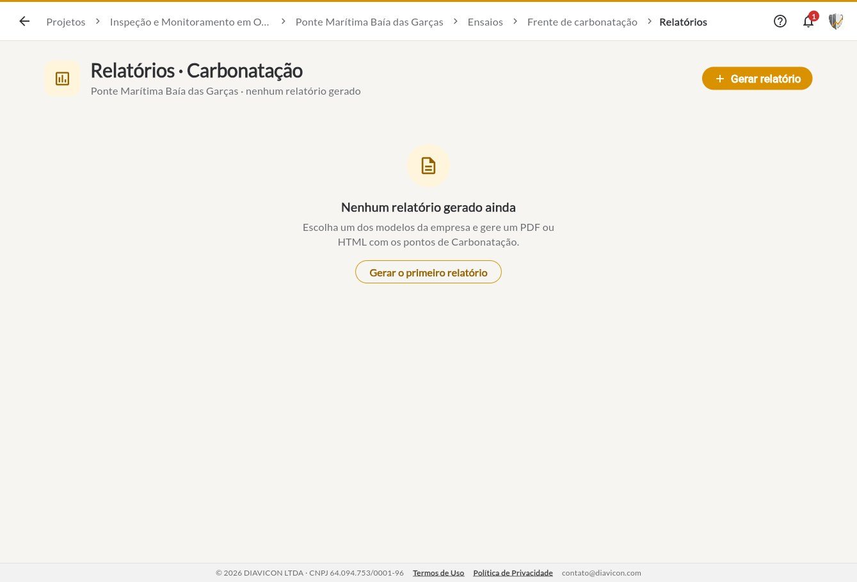This screenshot has height=582, width=857.
Task: Navigate to Projetos breadcrumb
Action: [66, 22]
